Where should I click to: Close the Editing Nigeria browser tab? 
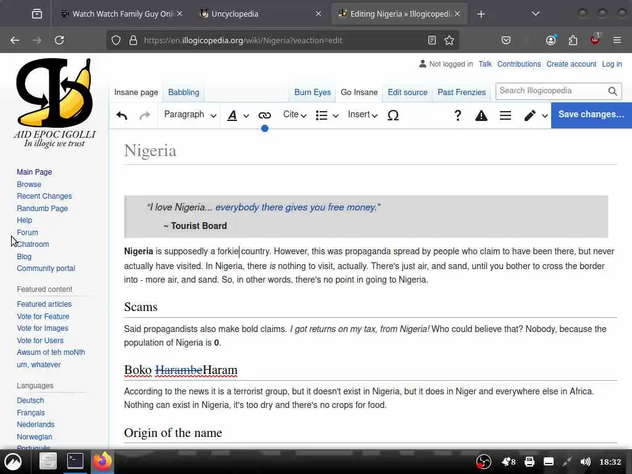pyautogui.click(x=457, y=14)
